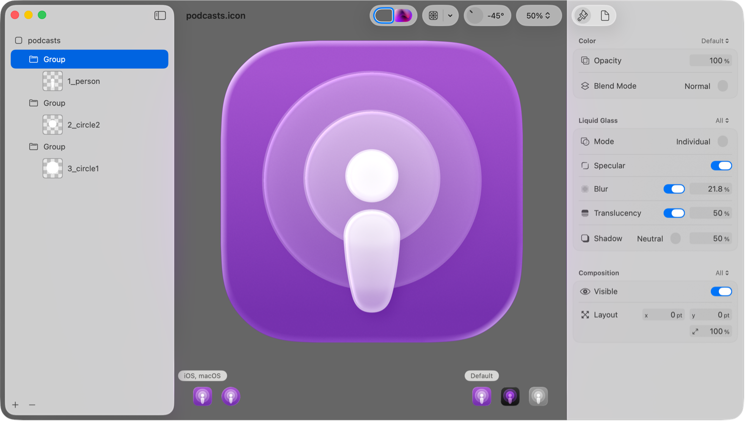Image resolution: width=745 pixels, height=421 pixels.
Task: Toggle the sidebar visibility button
Action: (x=160, y=15)
